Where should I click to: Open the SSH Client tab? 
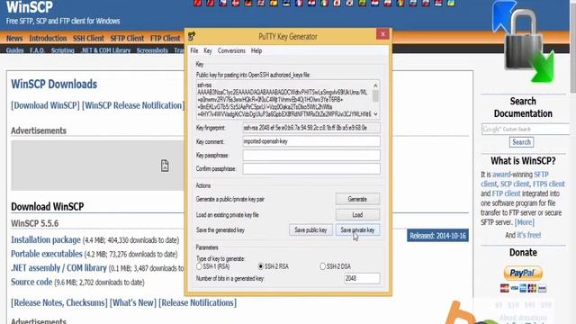[88, 38]
